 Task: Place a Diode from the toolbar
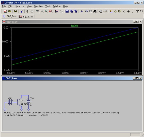137,11
